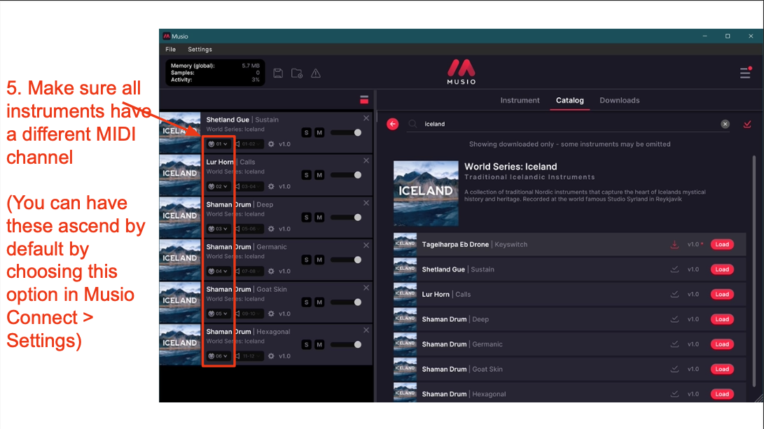Click the Shaman Drum Hexagonal volume slider

(x=346, y=344)
